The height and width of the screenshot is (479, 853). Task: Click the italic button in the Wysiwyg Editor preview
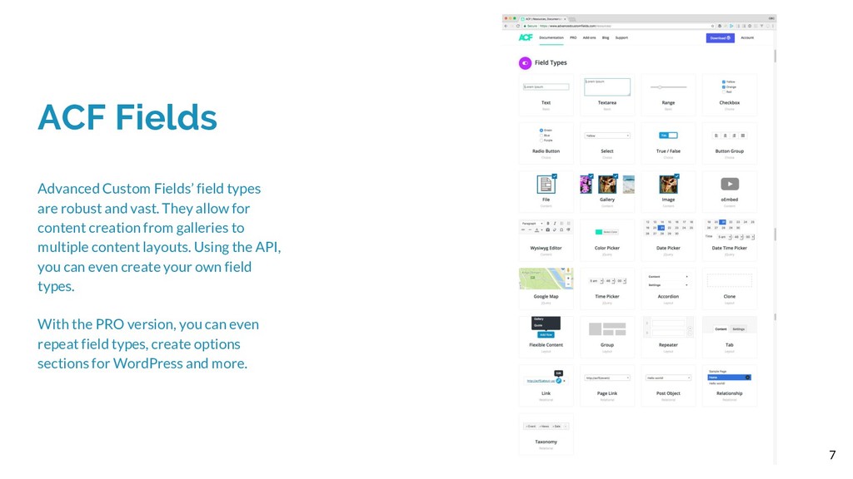point(555,223)
